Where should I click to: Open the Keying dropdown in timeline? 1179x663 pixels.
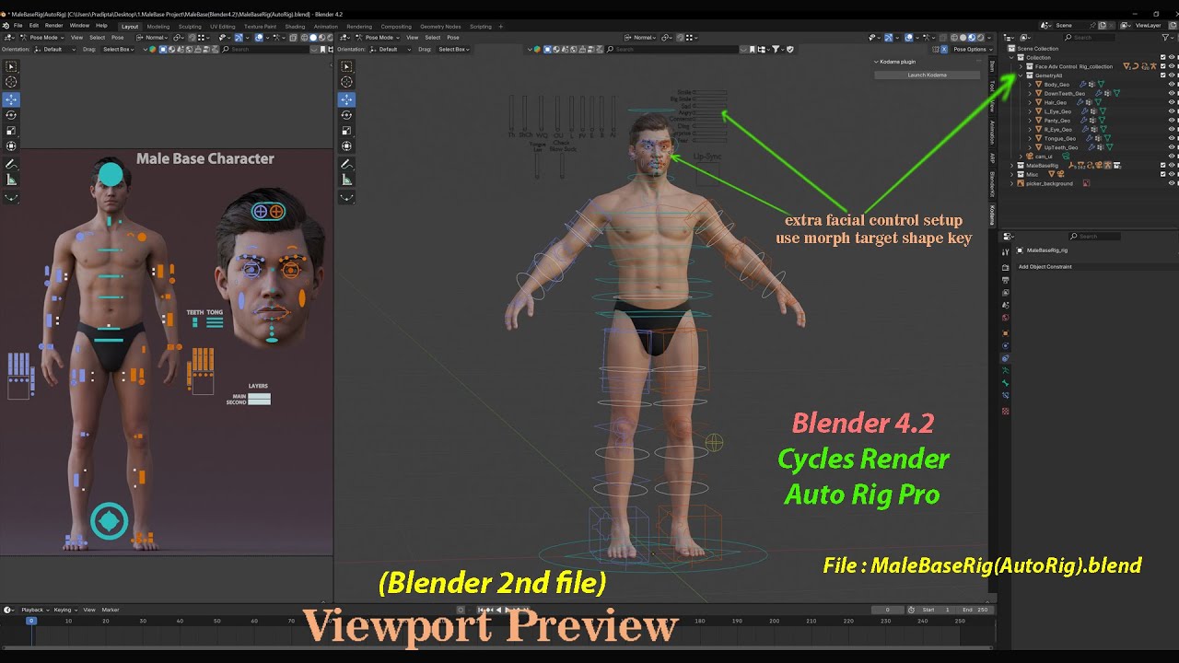pyautogui.click(x=64, y=610)
